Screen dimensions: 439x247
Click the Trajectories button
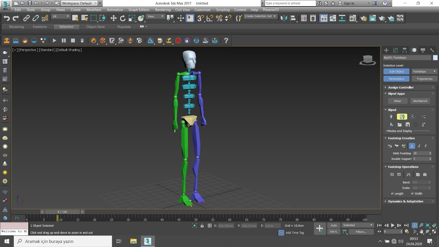(424, 79)
